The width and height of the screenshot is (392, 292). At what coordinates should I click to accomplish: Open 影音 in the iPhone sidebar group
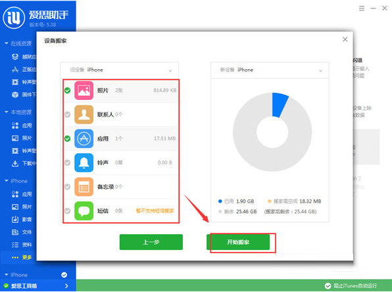pyautogui.click(x=22, y=219)
